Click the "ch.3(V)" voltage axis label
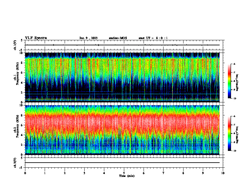Screen dimensions: 251x194 click(15, 163)
